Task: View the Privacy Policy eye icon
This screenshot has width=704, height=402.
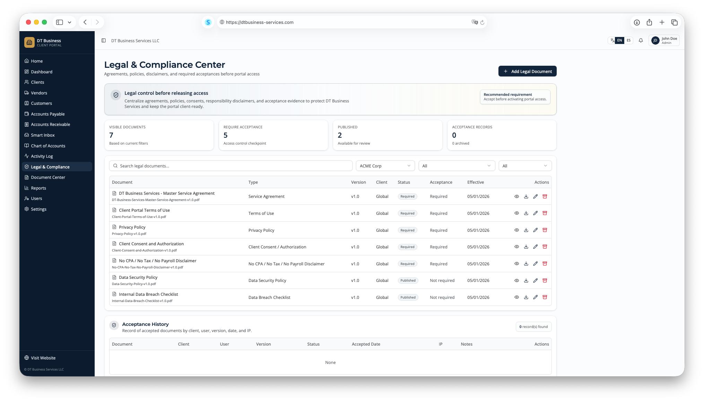Action: point(516,230)
